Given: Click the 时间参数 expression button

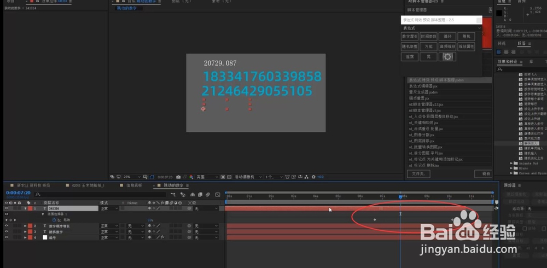Looking at the screenshot, I should [x=428, y=36].
